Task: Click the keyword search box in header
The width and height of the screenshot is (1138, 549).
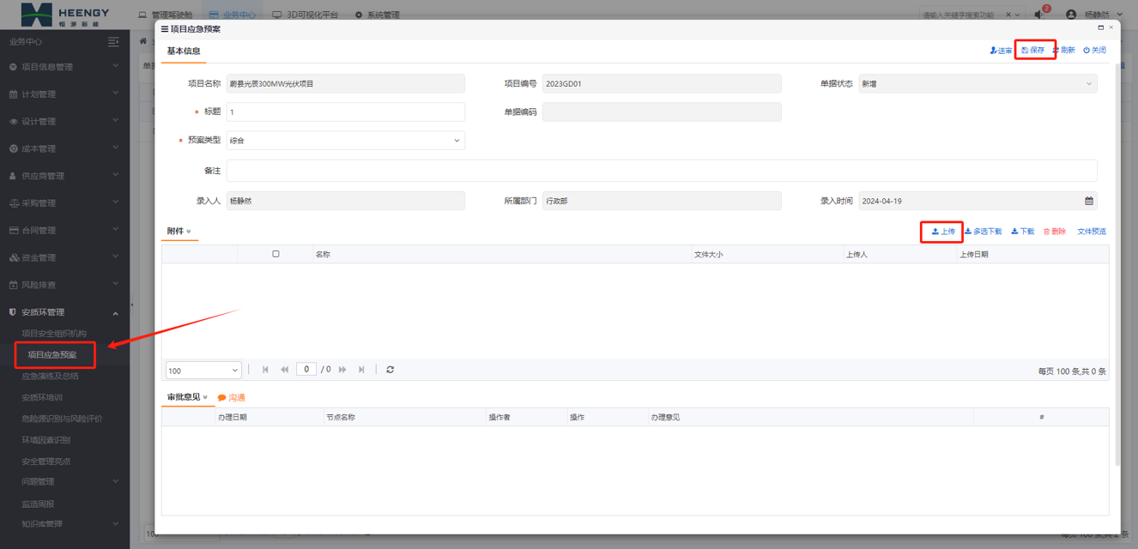Action: click(x=961, y=15)
